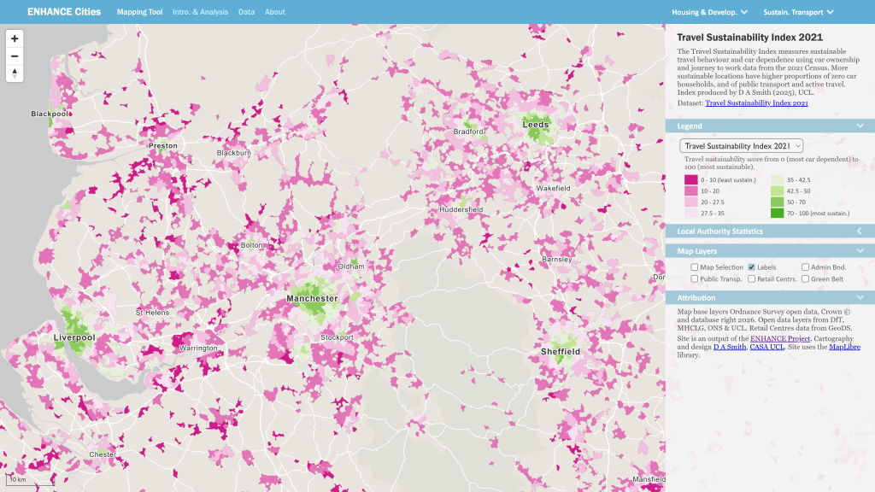Zoom in with the plus button
The width and height of the screenshot is (875, 492).
[15, 38]
